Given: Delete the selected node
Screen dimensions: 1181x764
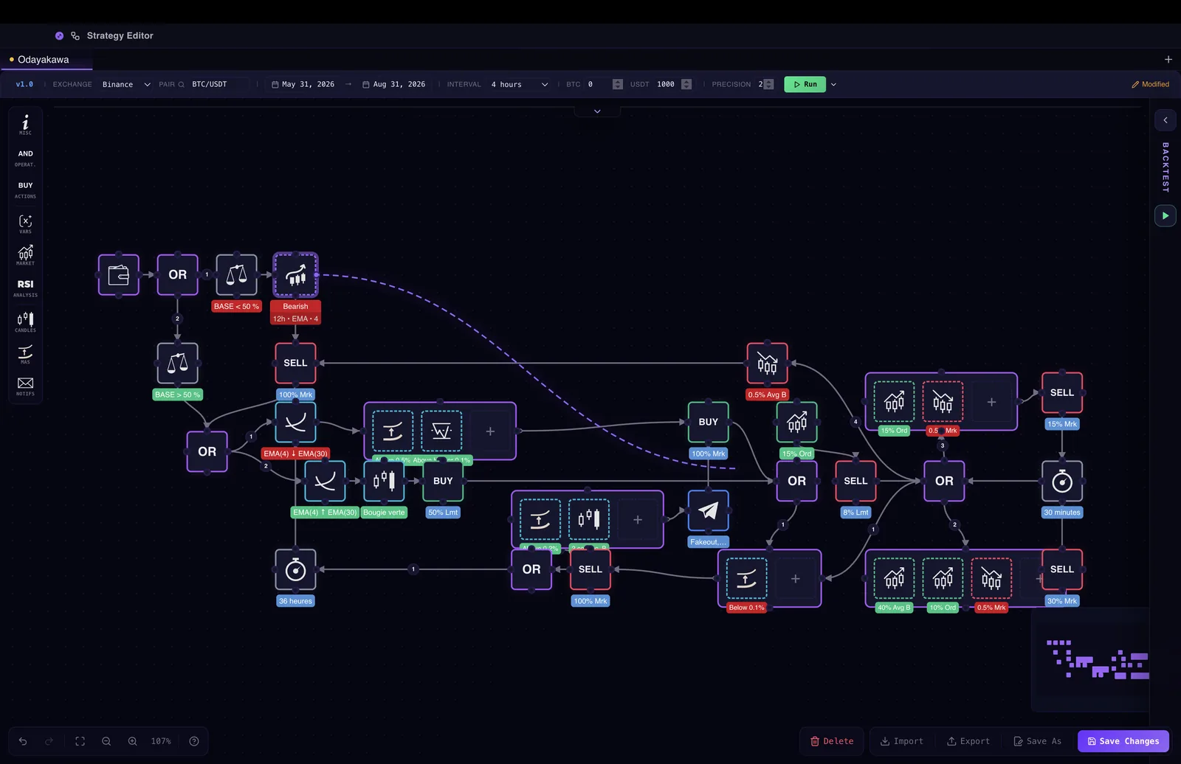Looking at the screenshot, I should coord(832,741).
